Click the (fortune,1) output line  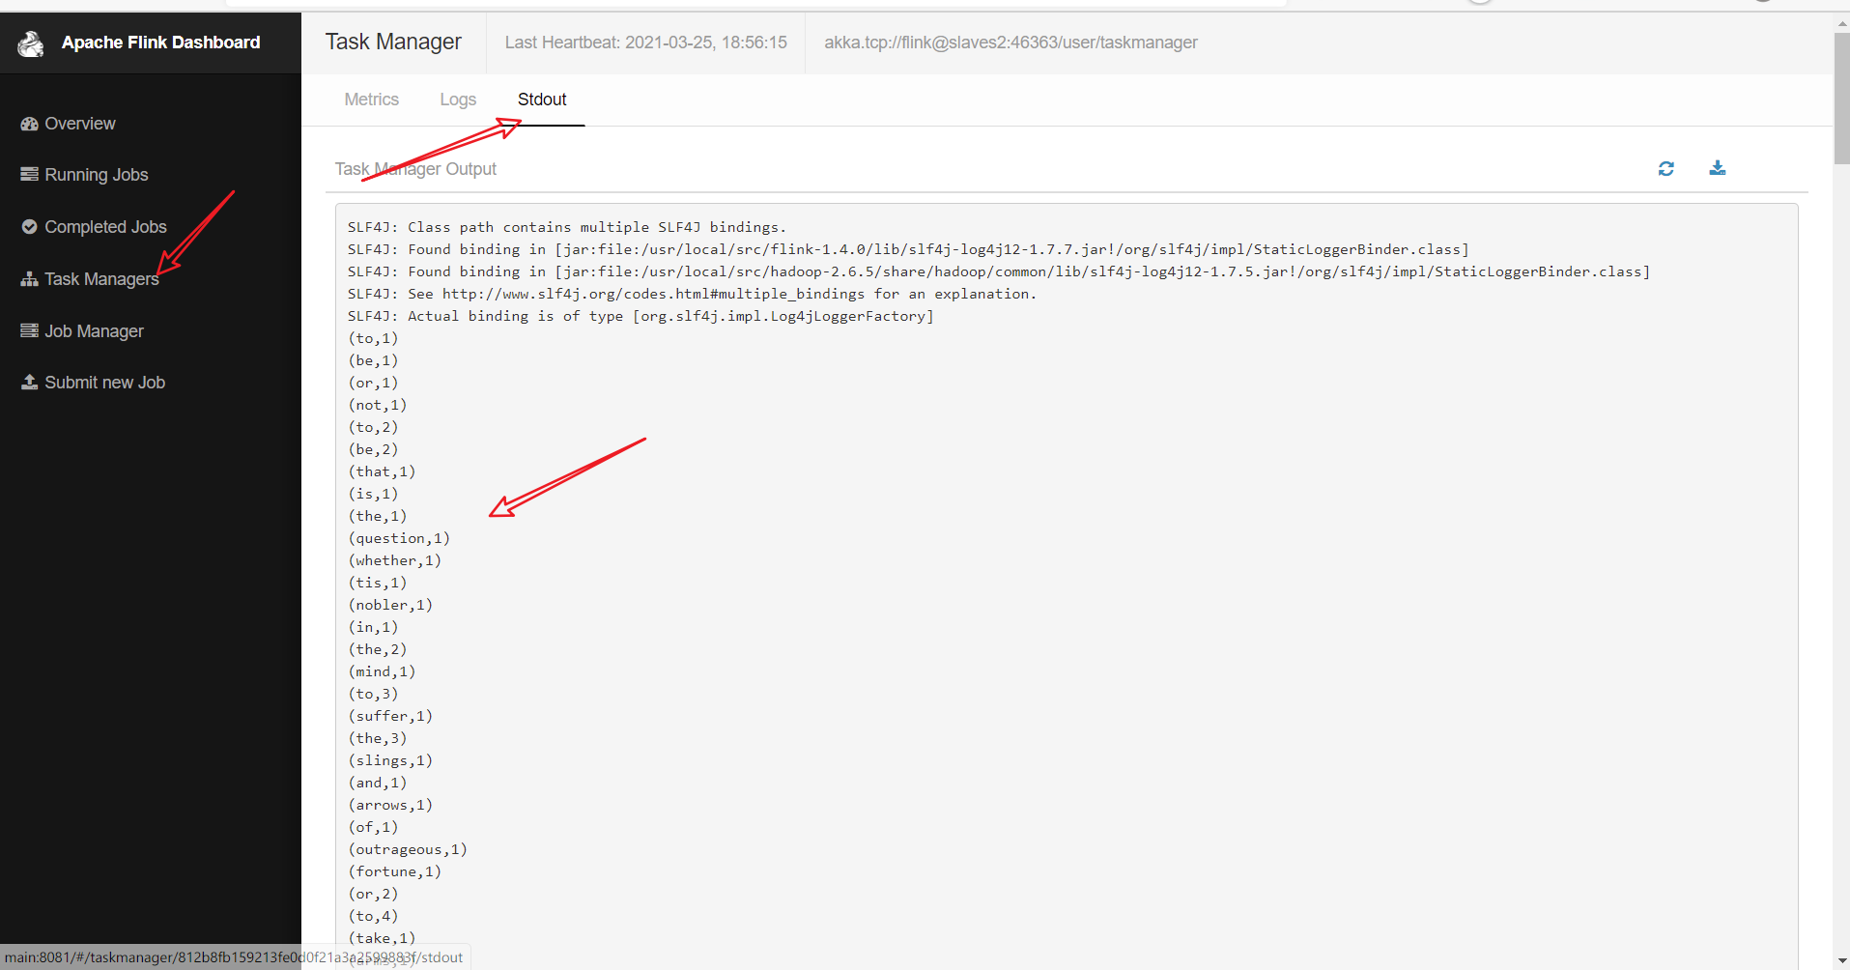click(x=394, y=871)
